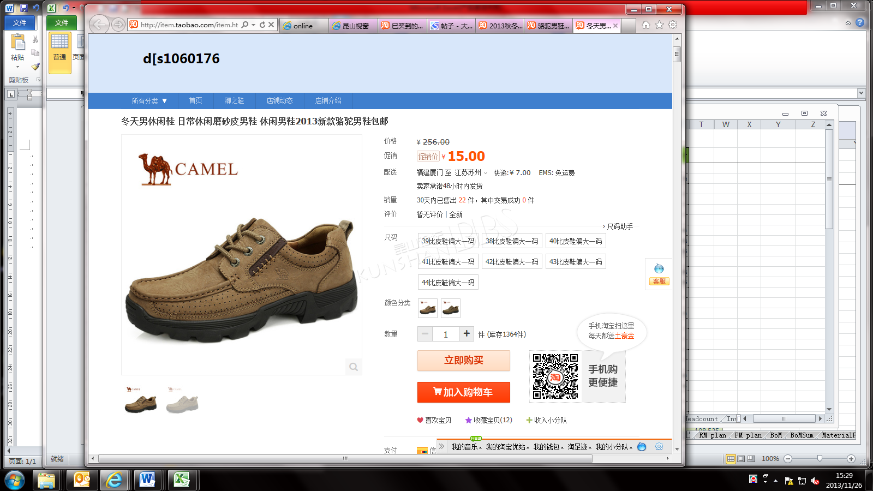Decrease quantity with the minus button

point(425,334)
